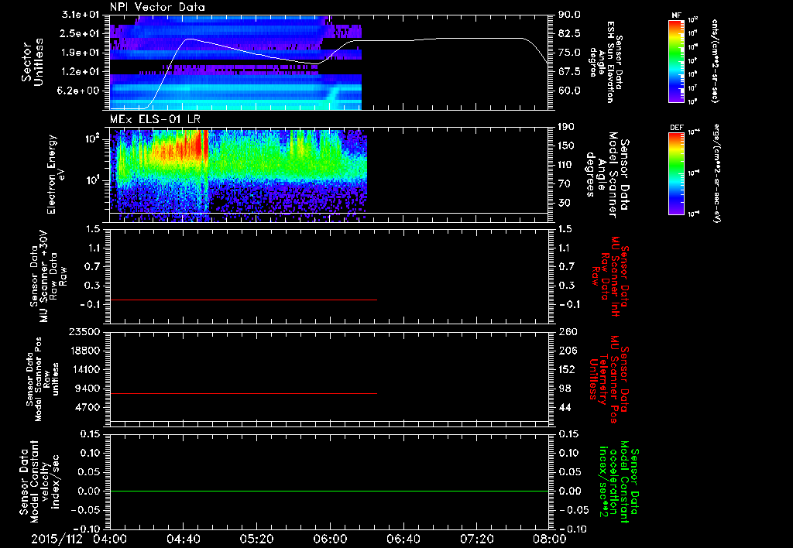793x548 pixels.
Task: Click the green constant acceleration line
Action: point(329,491)
